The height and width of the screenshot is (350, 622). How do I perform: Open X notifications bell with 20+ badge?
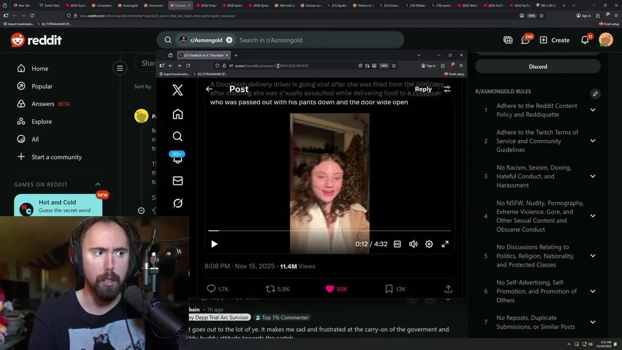(x=177, y=157)
